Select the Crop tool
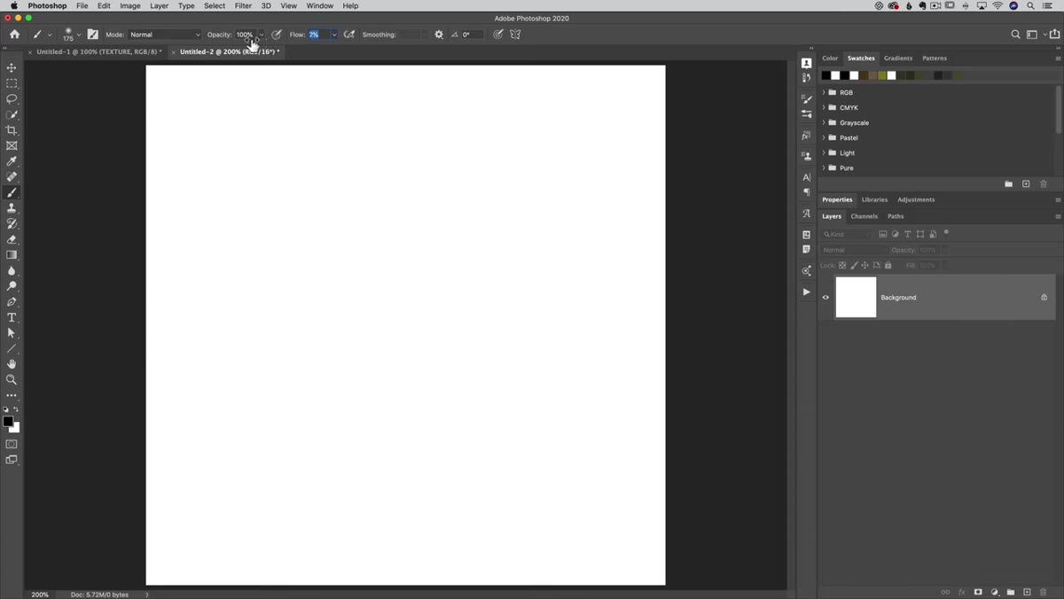1064x599 pixels. pos(12,130)
